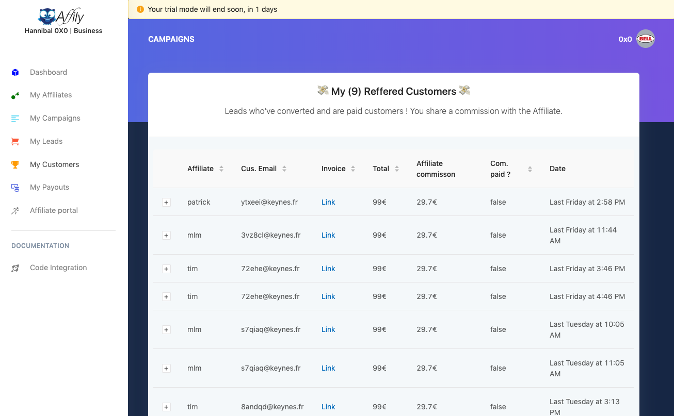Click Hannibal 0X0 | Business label

[x=63, y=31]
